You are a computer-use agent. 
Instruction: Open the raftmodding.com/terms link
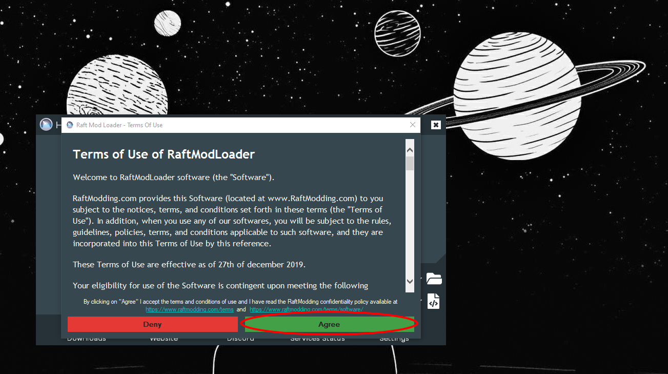[190, 309]
